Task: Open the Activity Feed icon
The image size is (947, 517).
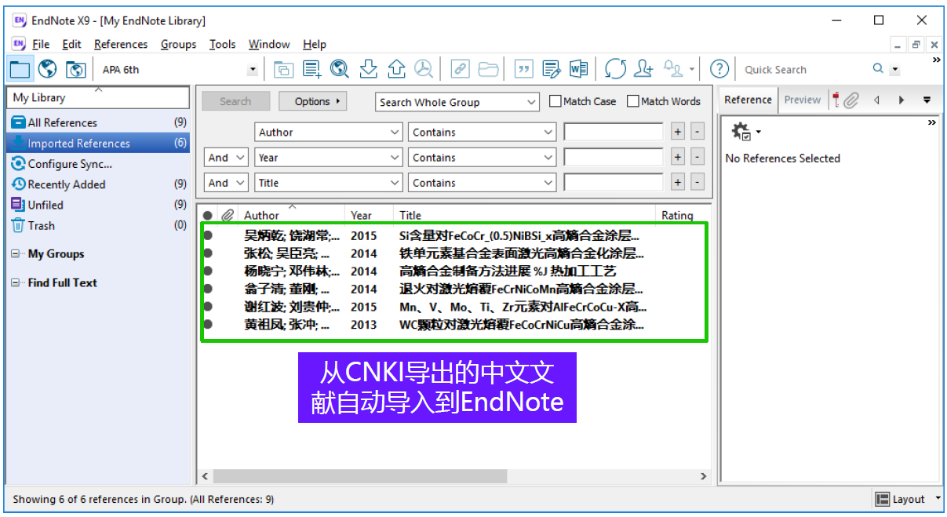Action: 673,69
